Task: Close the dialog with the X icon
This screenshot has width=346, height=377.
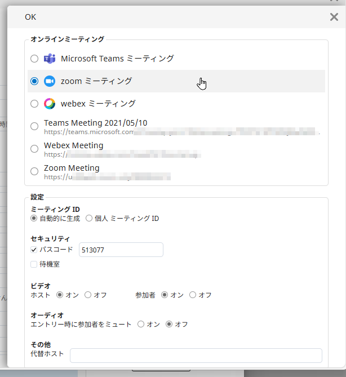Action: 334,17
